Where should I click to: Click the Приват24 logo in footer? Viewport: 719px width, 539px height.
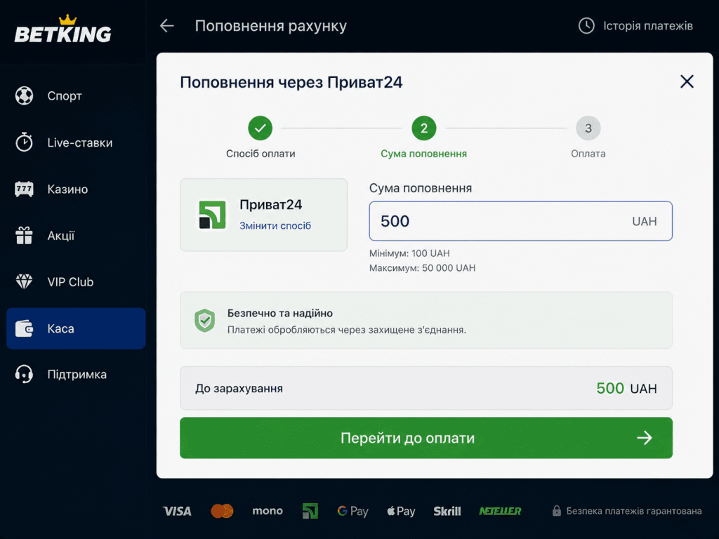coord(310,511)
